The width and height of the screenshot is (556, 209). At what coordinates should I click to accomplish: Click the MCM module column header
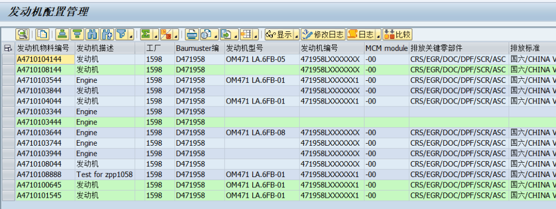[387, 48]
